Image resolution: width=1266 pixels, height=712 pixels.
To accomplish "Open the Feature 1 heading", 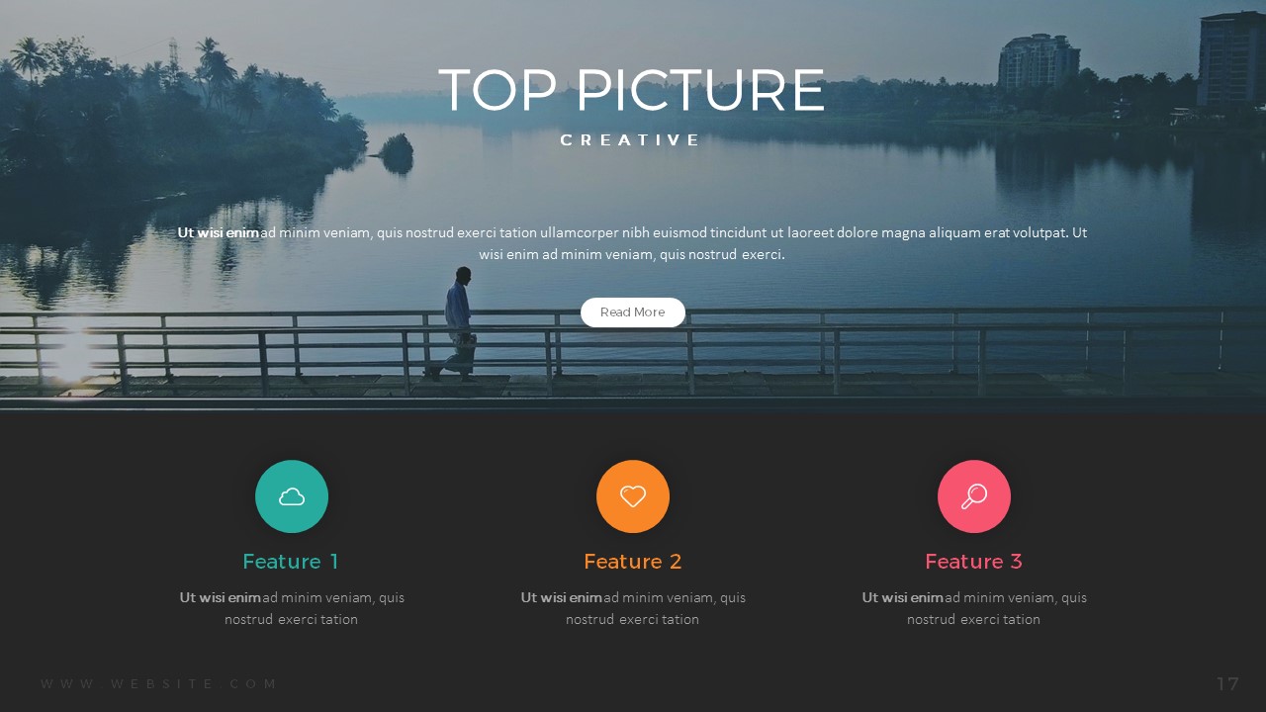I will (291, 562).
